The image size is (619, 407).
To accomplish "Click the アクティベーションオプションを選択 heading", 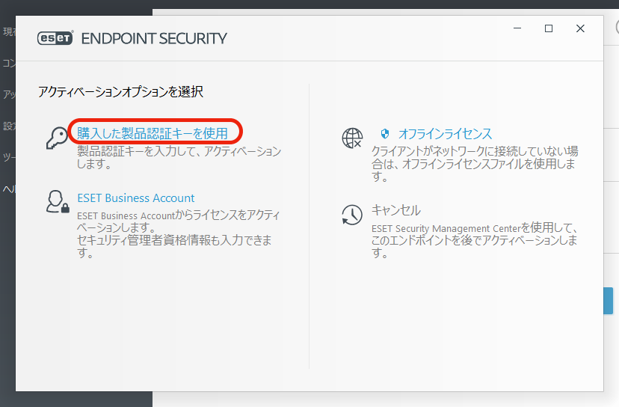I will coord(120,92).
